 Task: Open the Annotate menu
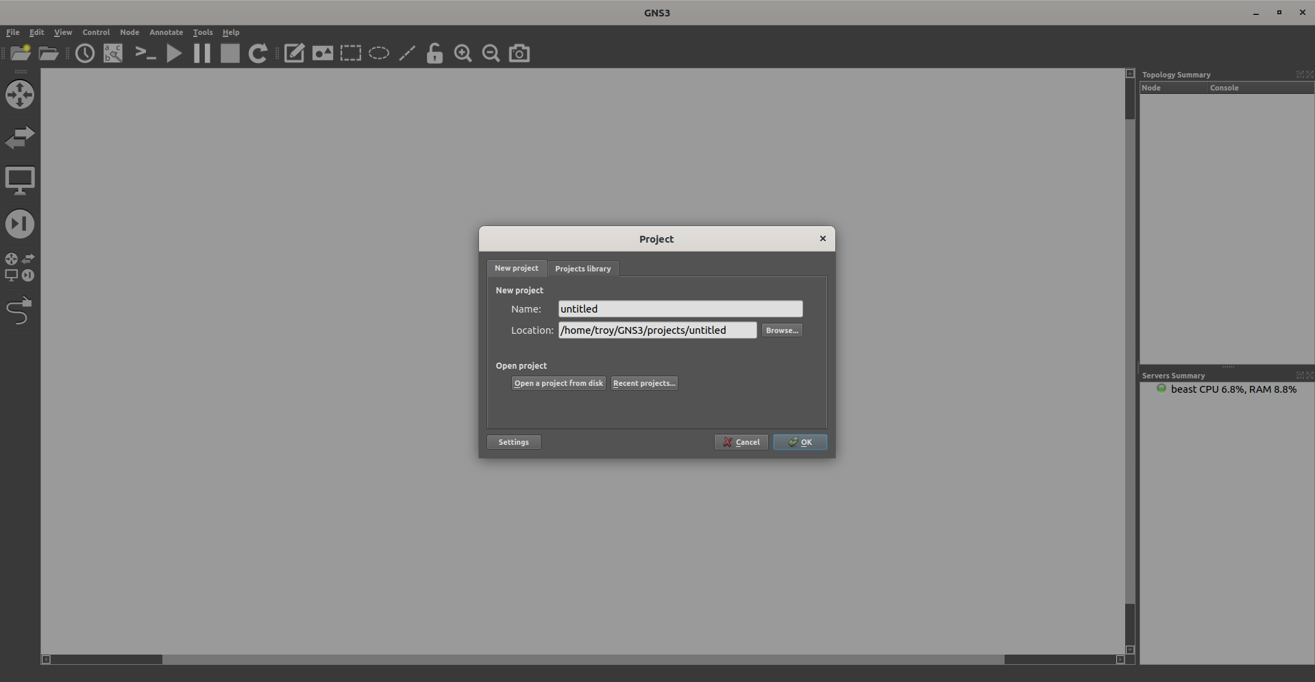(x=167, y=32)
